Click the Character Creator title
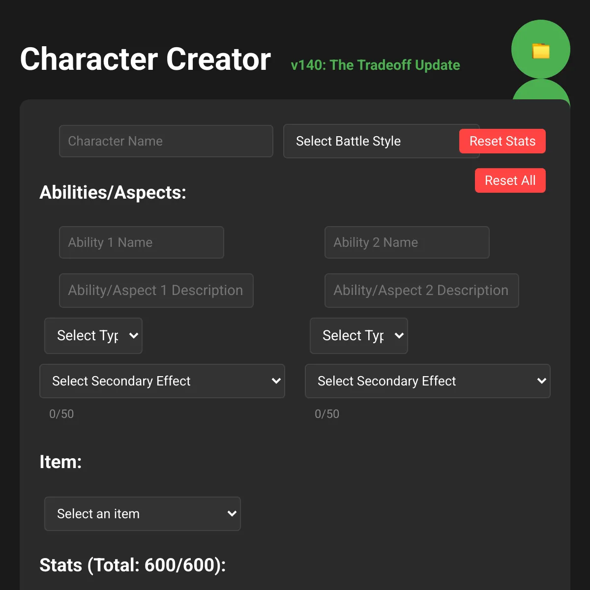Viewport: 590px width, 590px height. pyautogui.click(x=146, y=59)
